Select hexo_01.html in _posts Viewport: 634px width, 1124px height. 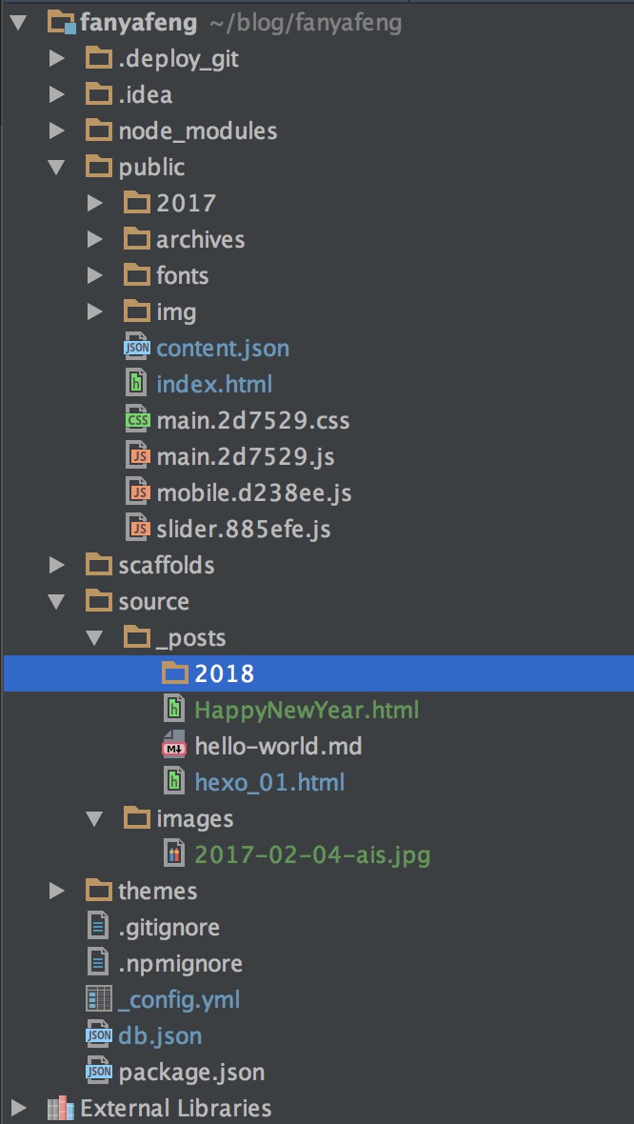[269, 782]
